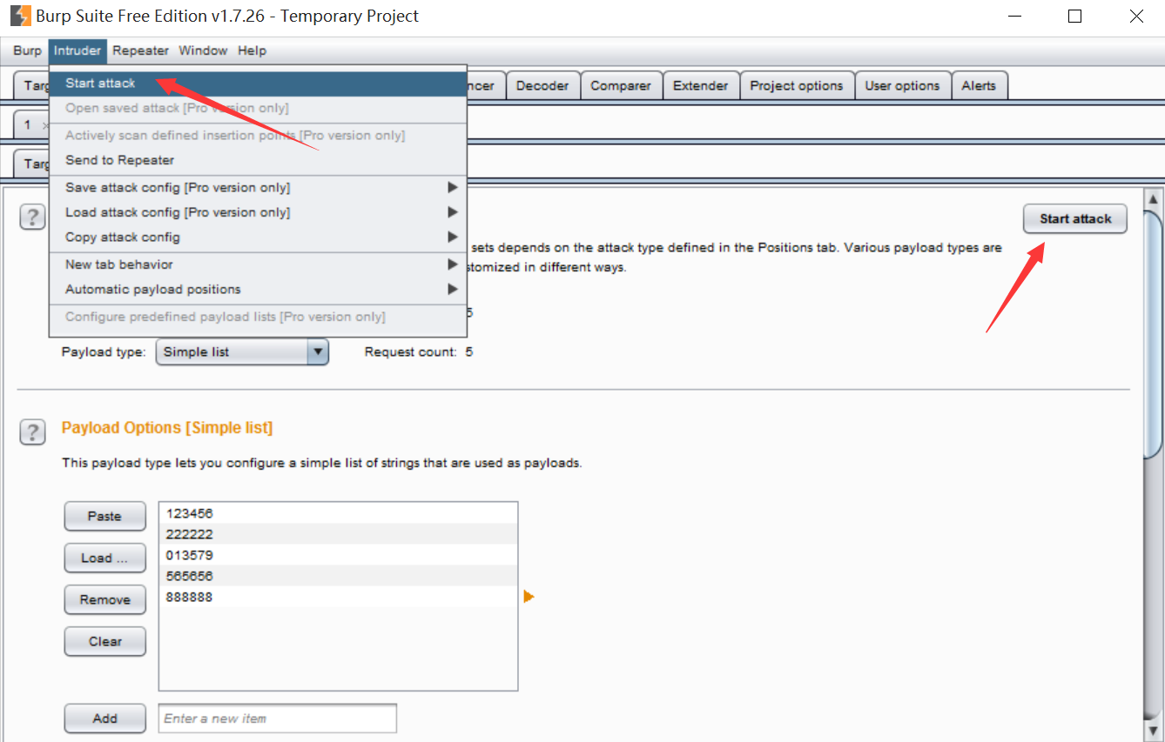This screenshot has width=1165, height=742.
Task: Select payload 123456 in the list
Action: tap(338, 513)
